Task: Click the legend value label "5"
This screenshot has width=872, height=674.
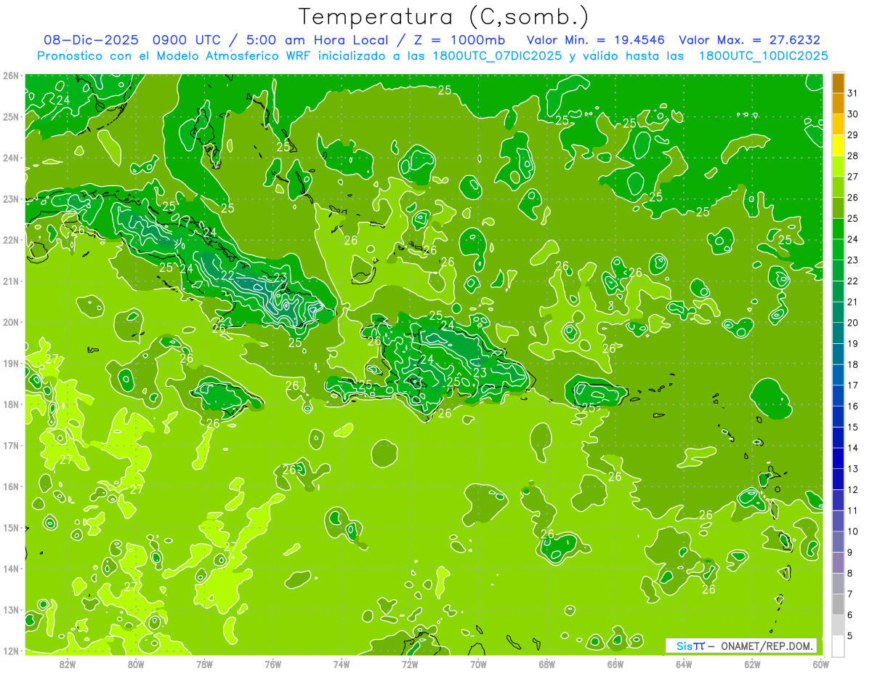Action: point(850,635)
